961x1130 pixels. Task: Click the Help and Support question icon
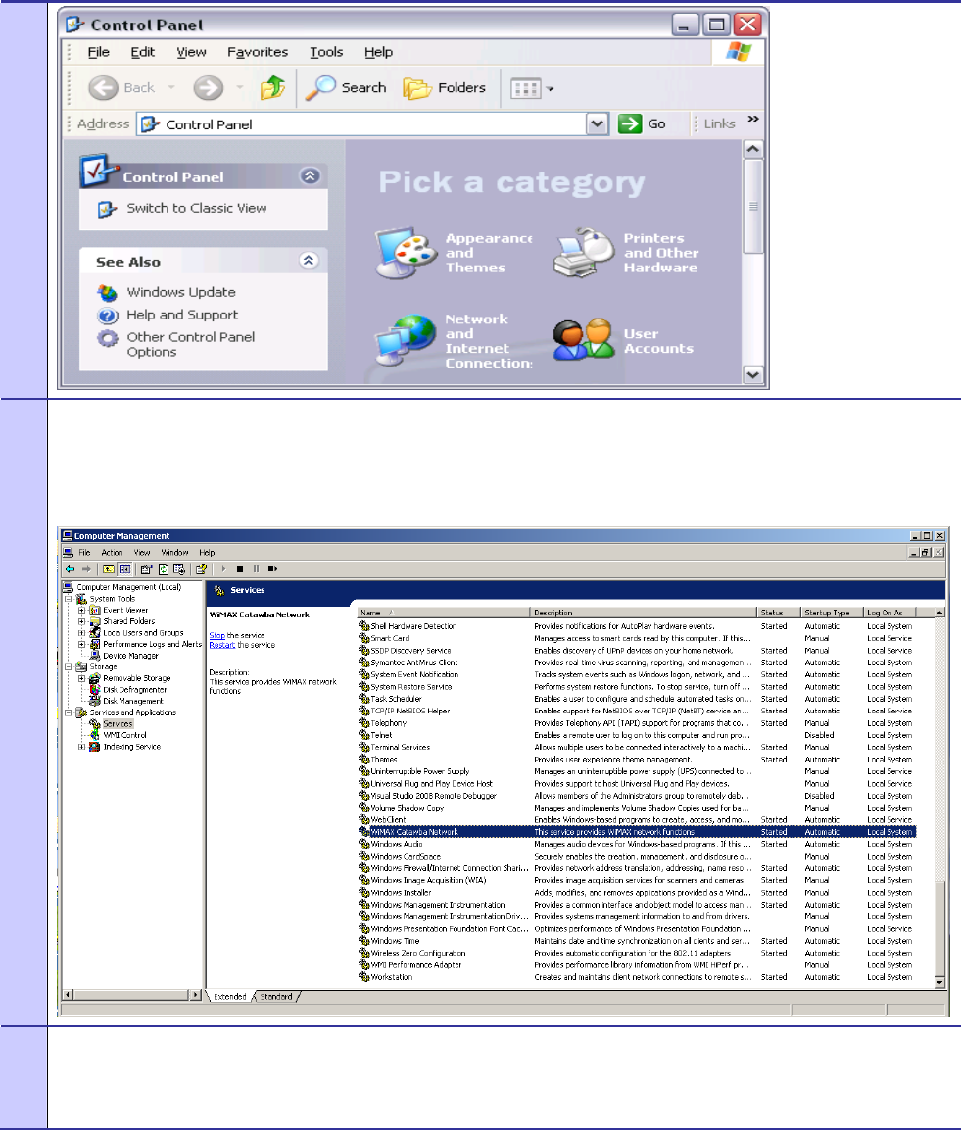tap(108, 316)
